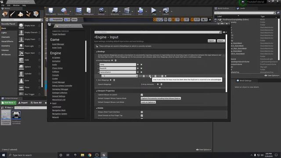Open the Cinematics toolbar icon
Viewport: 281px width, 158px height.
pyautogui.click(x=127, y=11)
